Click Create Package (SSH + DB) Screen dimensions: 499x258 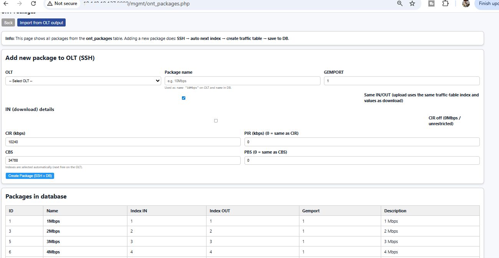(x=30, y=175)
